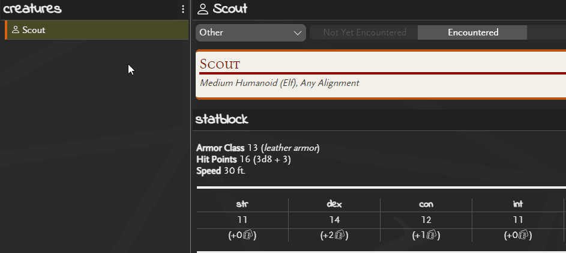This screenshot has height=253, width=566.
Task: Click the dropdown chevron arrow
Action: tap(298, 32)
